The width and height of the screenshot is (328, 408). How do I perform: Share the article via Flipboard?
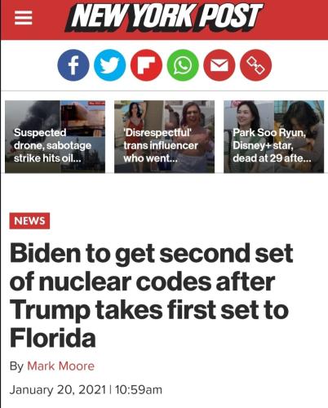[146, 65]
